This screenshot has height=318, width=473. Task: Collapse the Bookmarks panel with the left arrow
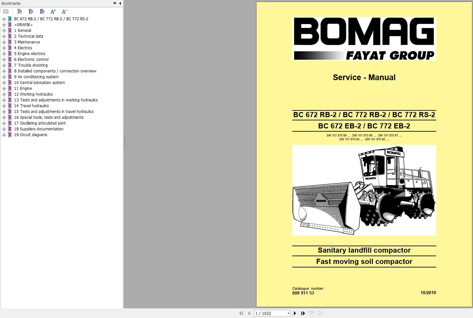tap(120, 3)
